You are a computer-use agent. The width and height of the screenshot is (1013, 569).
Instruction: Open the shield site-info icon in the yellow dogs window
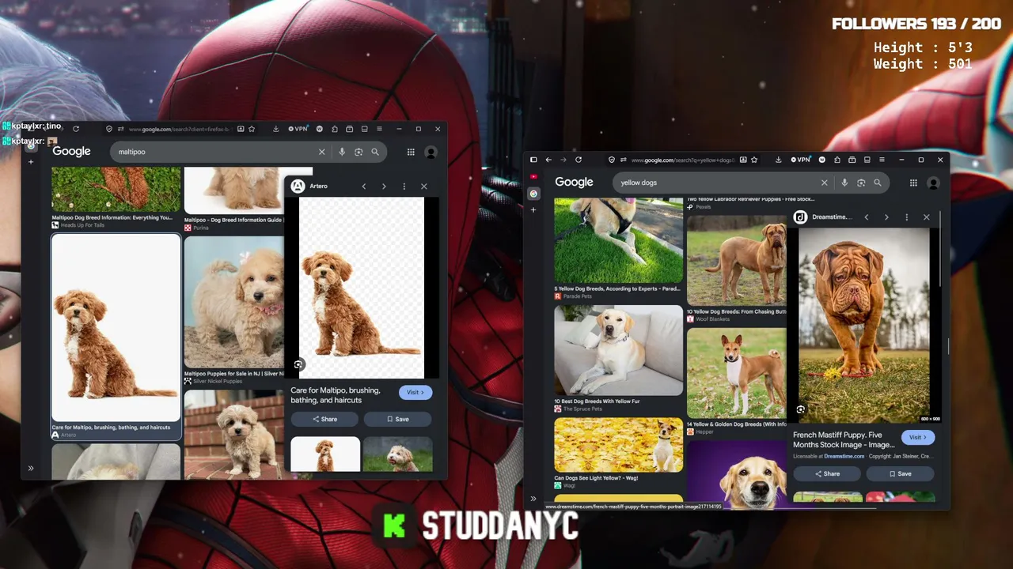click(612, 160)
